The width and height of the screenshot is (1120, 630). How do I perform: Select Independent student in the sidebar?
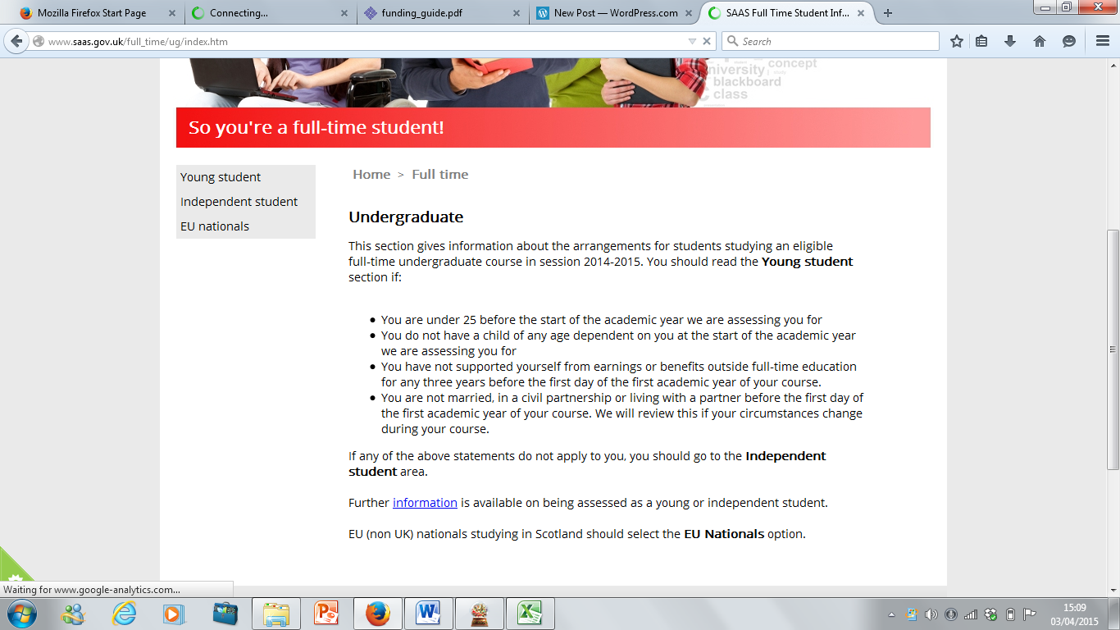pos(239,202)
